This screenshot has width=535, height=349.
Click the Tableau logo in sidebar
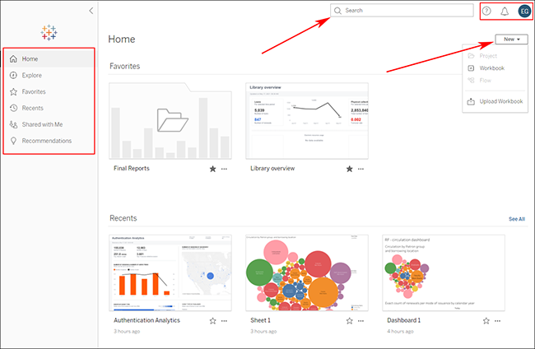tap(49, 33)
